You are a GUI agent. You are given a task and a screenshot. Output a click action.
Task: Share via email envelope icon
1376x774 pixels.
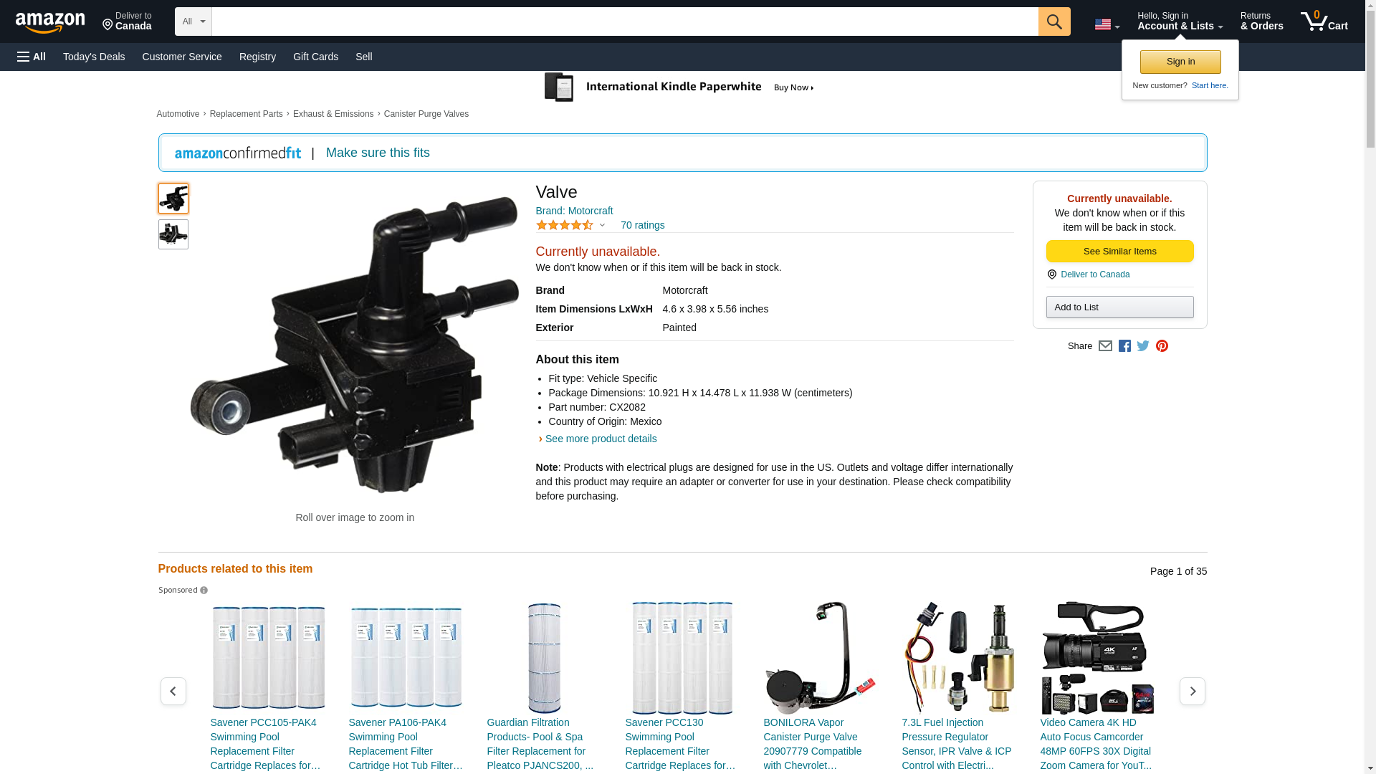1105,346
